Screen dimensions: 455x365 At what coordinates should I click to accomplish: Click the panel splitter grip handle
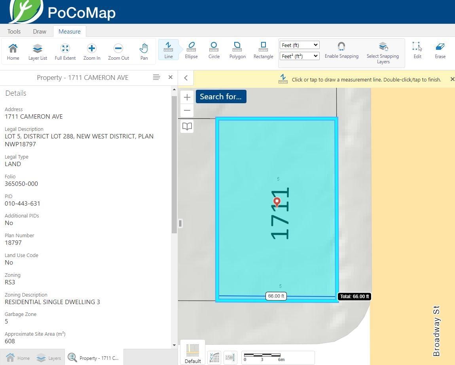coord(180,223)
